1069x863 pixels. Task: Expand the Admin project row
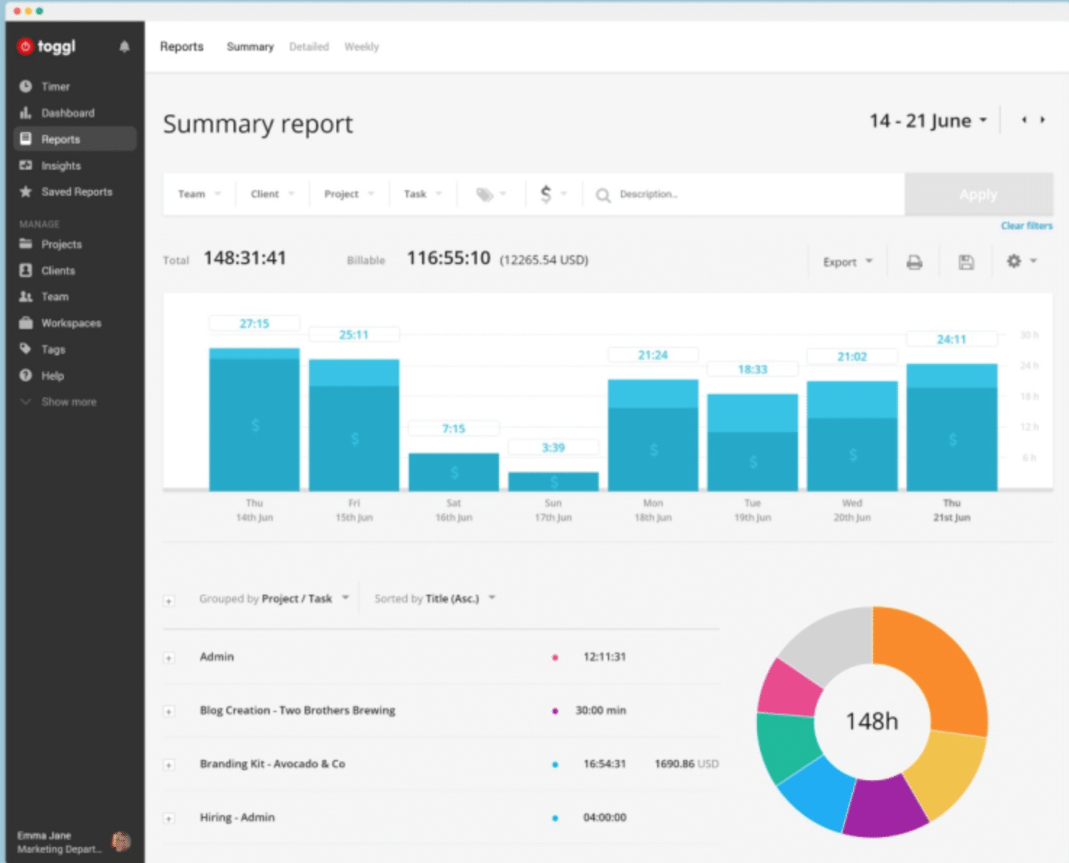(x=169, y=658)
